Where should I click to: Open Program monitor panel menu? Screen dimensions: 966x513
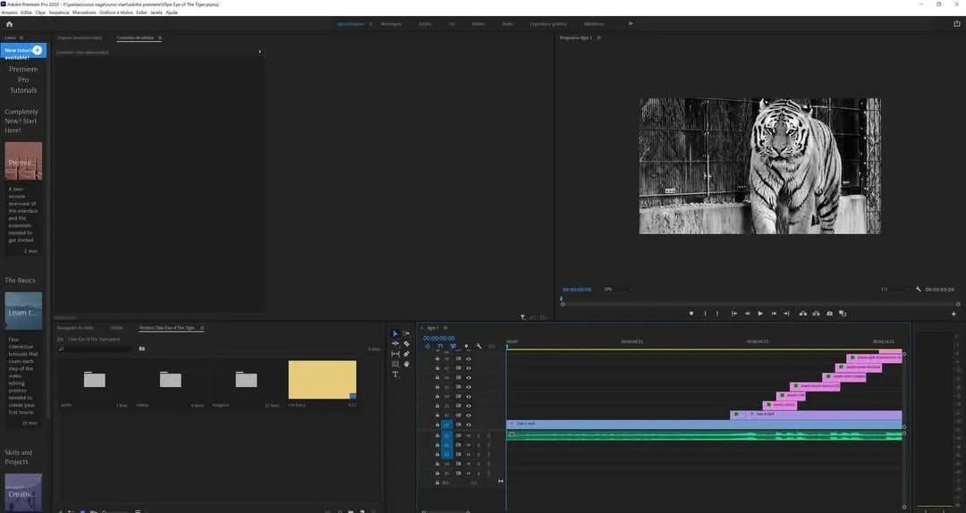[598, 38]
